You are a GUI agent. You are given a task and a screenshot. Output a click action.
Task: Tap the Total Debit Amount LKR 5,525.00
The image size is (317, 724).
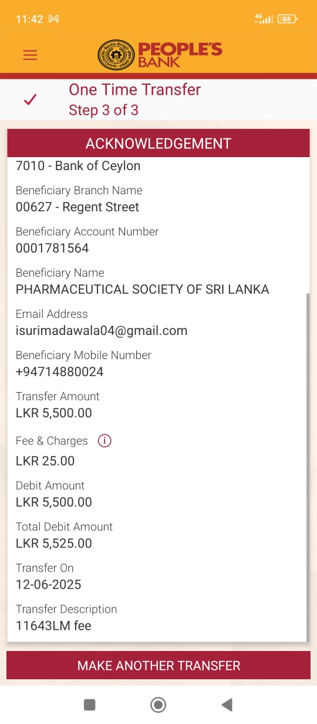(54, 543)
